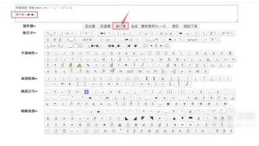This screenshot has height=146, width=259.
Task: Insert the euro sign € symbol
Action: click(80, 125)
